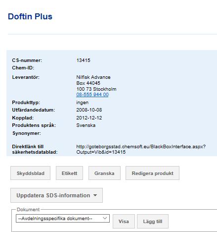
Task: Click the Kopplad label
Action: pos(23,118)
